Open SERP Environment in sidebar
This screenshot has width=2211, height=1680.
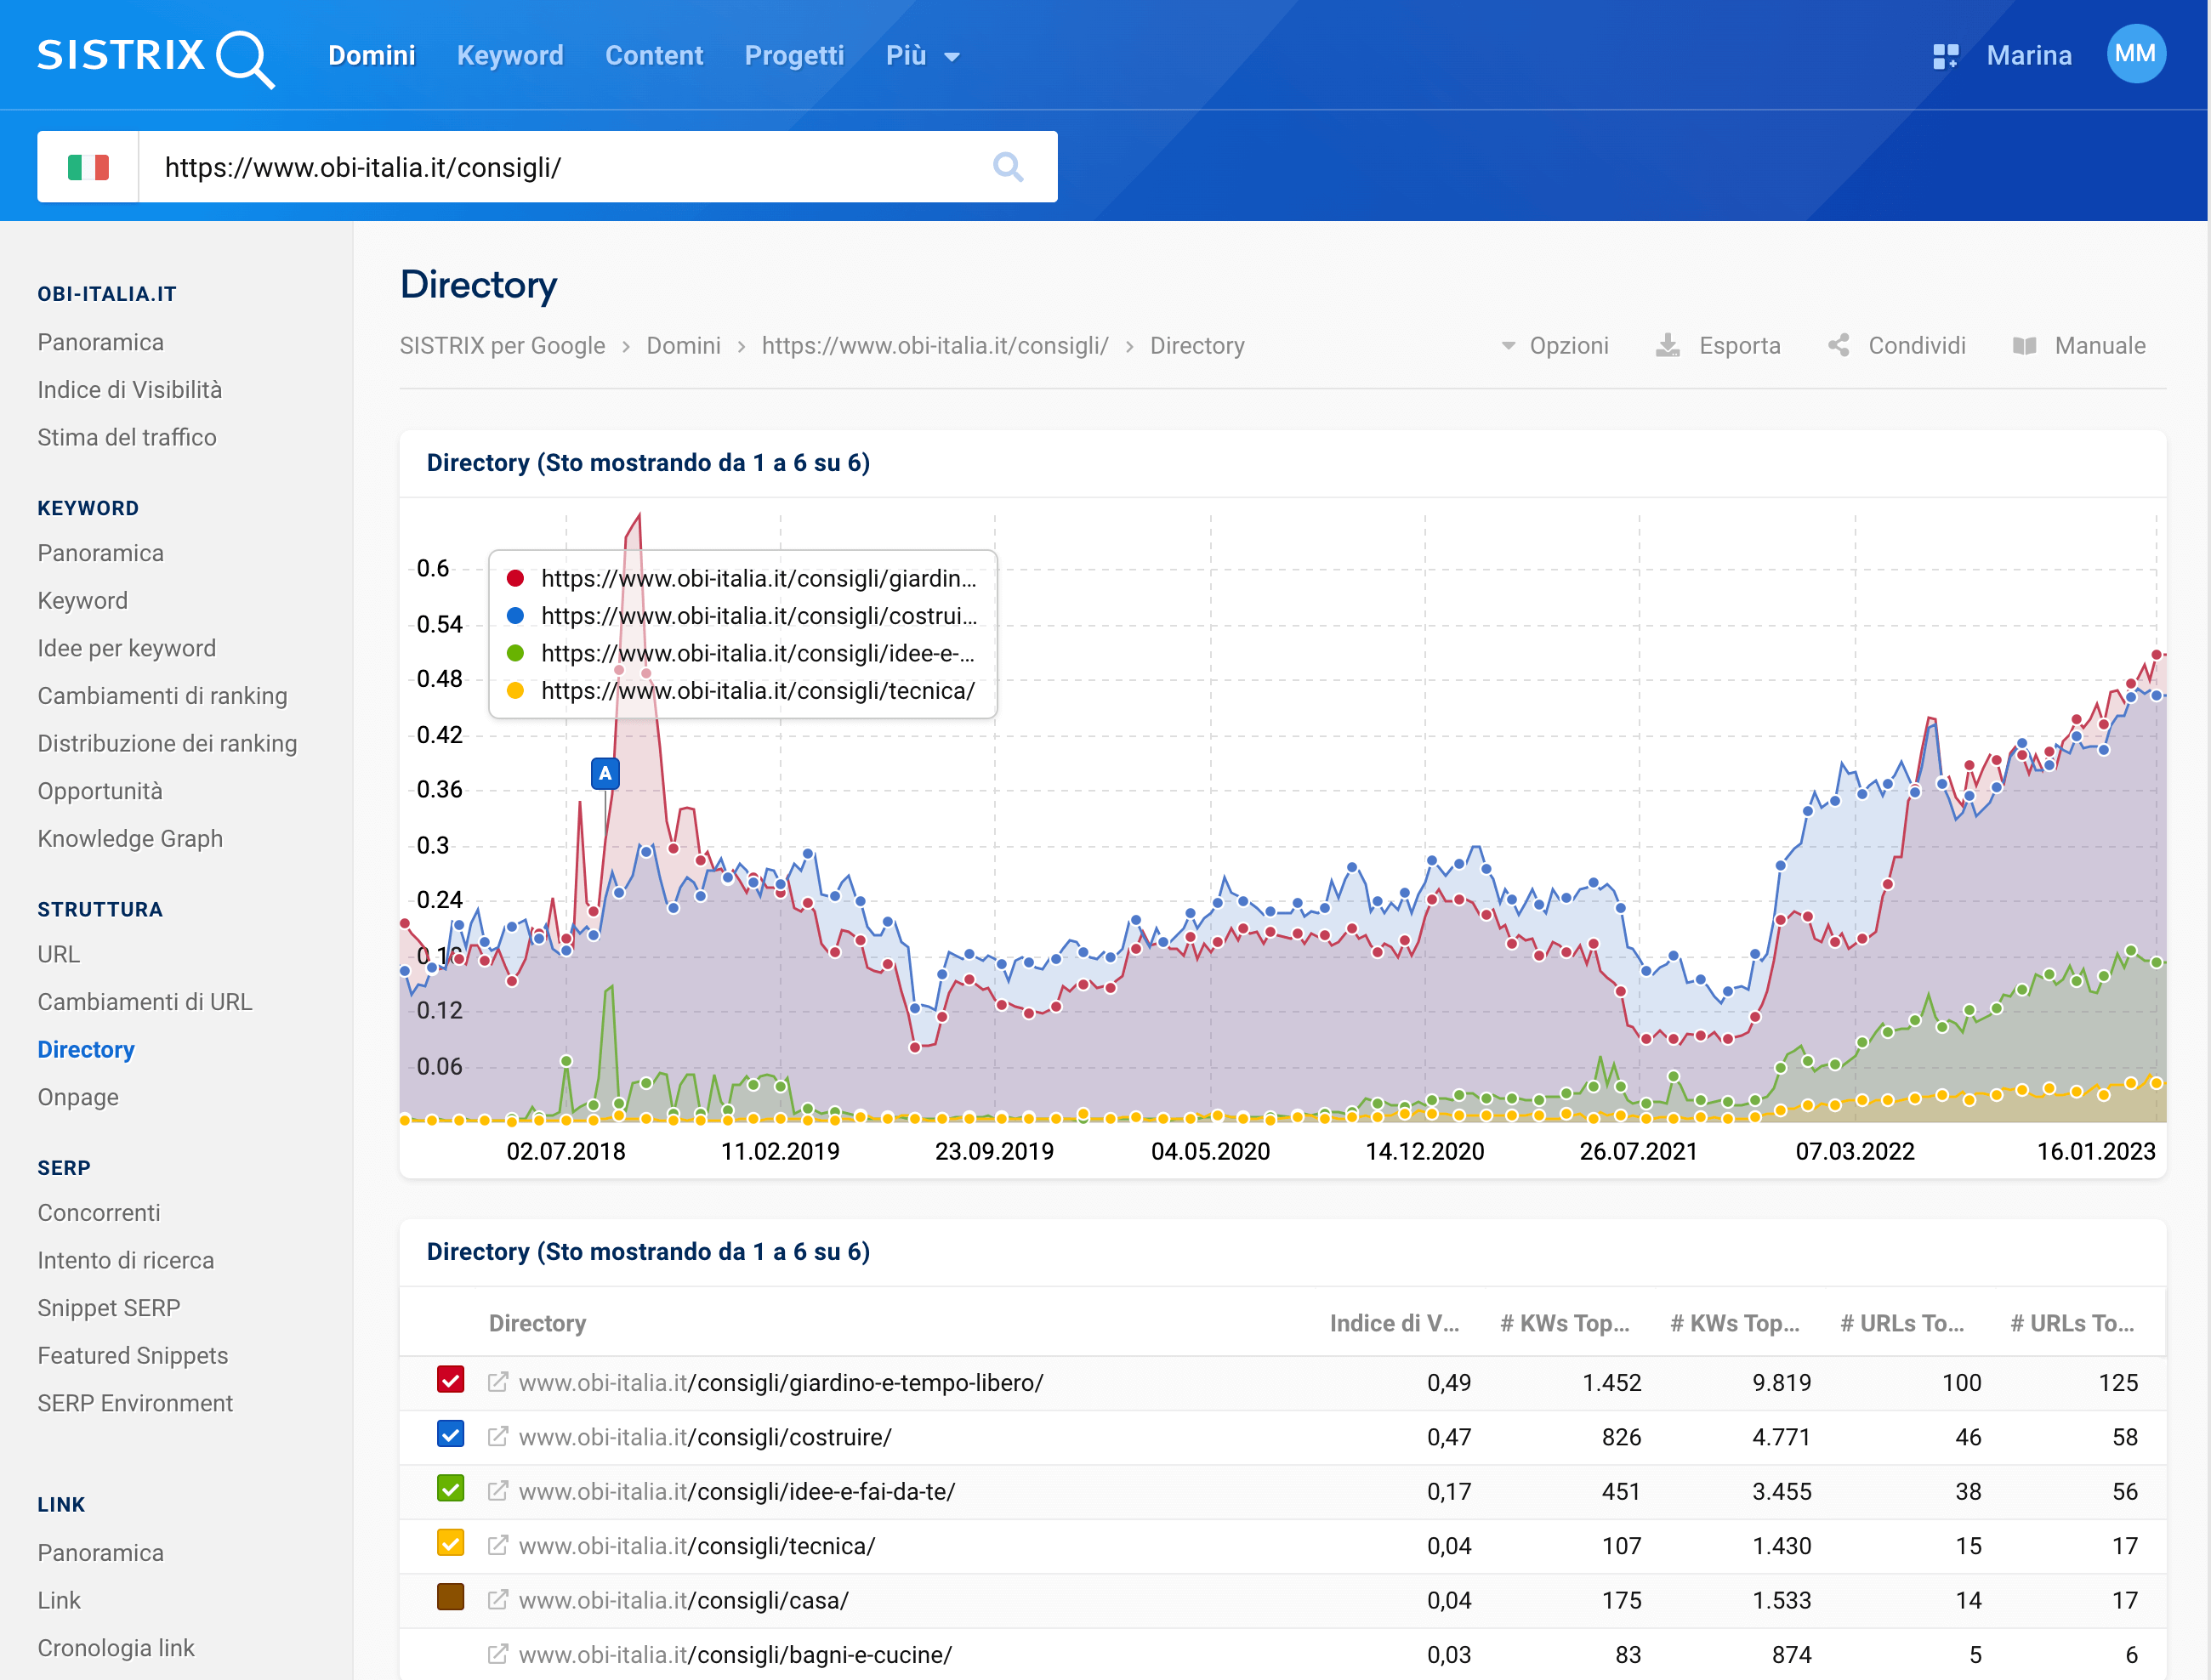click(x=135, y=1404)
